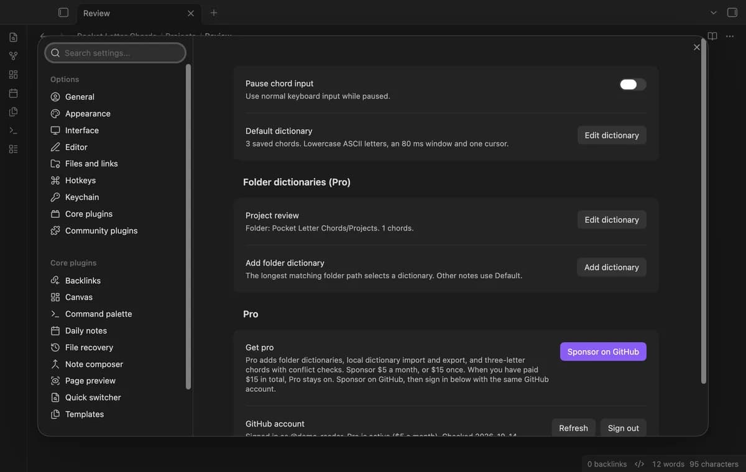Refresh the GitHub account status
This screenshot has height=472, width=746.
pos(573,428)
